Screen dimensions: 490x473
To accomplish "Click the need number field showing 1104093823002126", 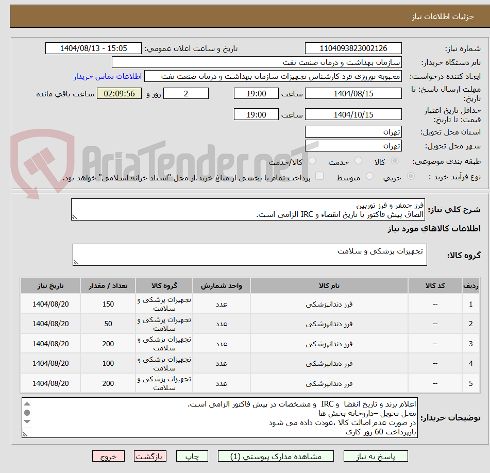I will point(353,48).
